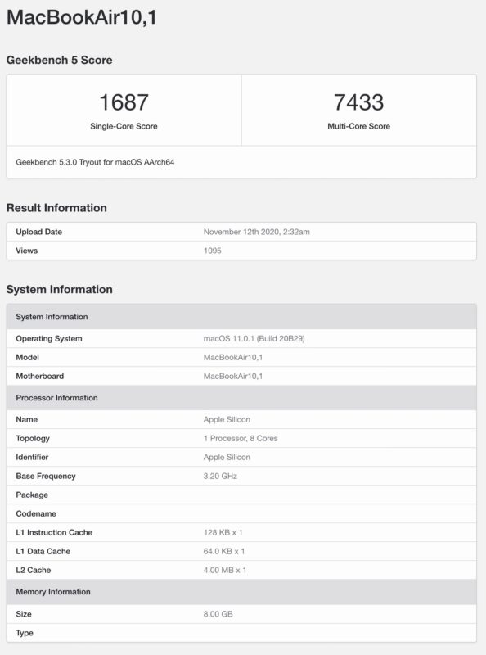Click the multi-core score 7433
Screen dimensions: 486x655
(358, 102)
